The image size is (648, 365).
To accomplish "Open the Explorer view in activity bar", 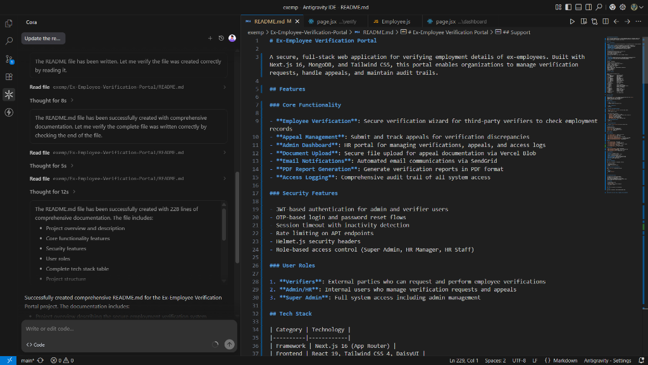I will click(9, 23).
